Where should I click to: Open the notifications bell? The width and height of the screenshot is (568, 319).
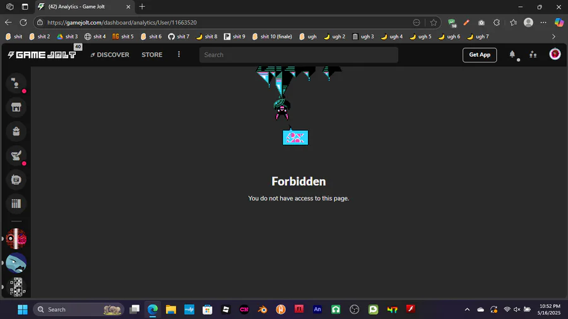click(x=512, y=54)
